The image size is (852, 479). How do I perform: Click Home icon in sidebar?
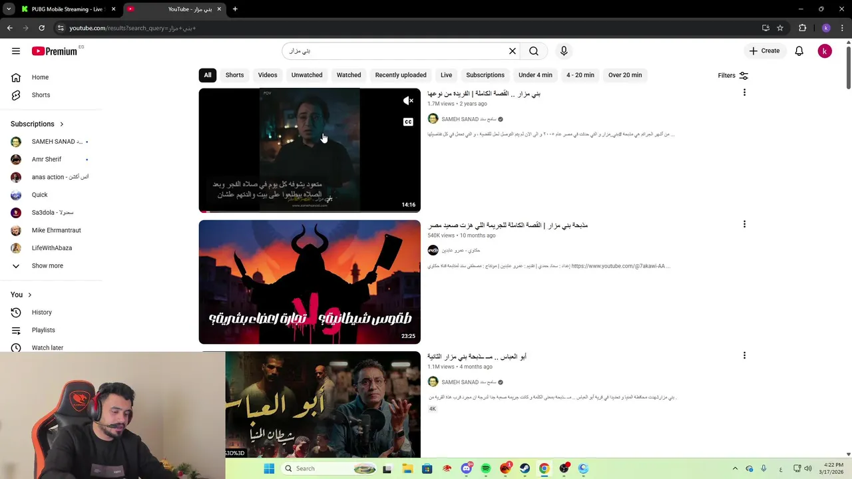click(16, 77)
